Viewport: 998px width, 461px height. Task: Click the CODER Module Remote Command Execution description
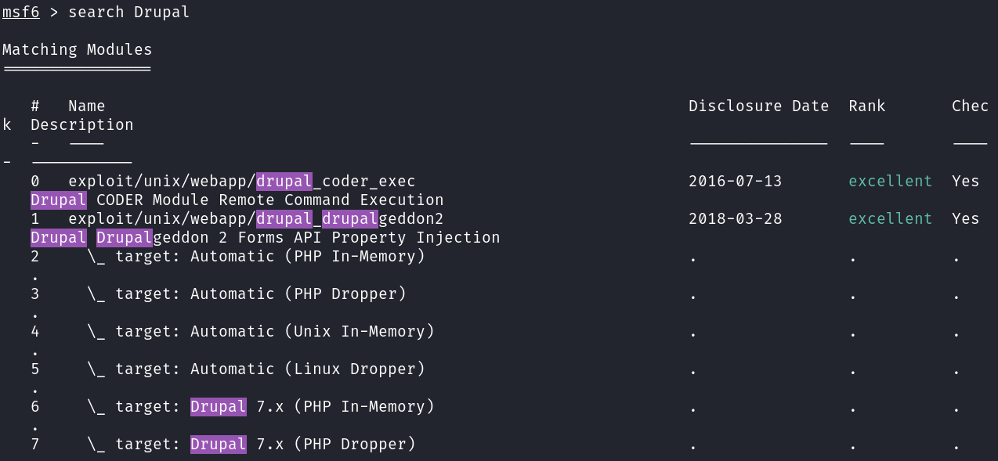pos(237,200)
